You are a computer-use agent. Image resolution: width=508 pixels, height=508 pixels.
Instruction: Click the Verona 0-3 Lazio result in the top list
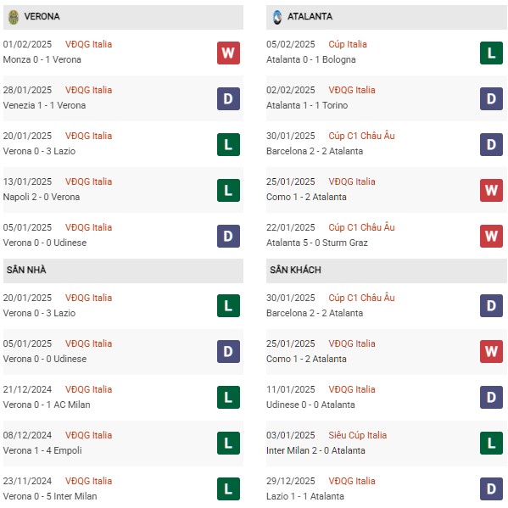point(39,151)
